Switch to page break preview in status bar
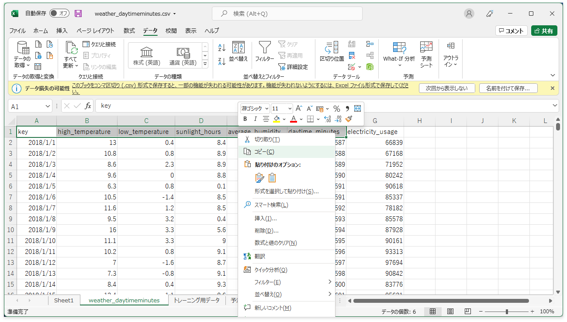The image size is (567, 322). 467,312
